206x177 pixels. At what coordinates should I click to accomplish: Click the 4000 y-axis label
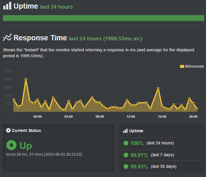(x=8, y=95)
